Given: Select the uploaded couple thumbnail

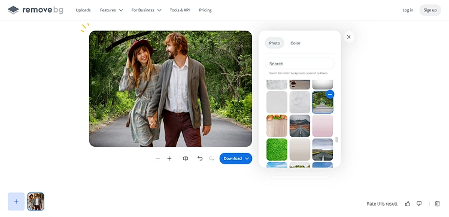Looking at the screenshot, I should (35, 201).
